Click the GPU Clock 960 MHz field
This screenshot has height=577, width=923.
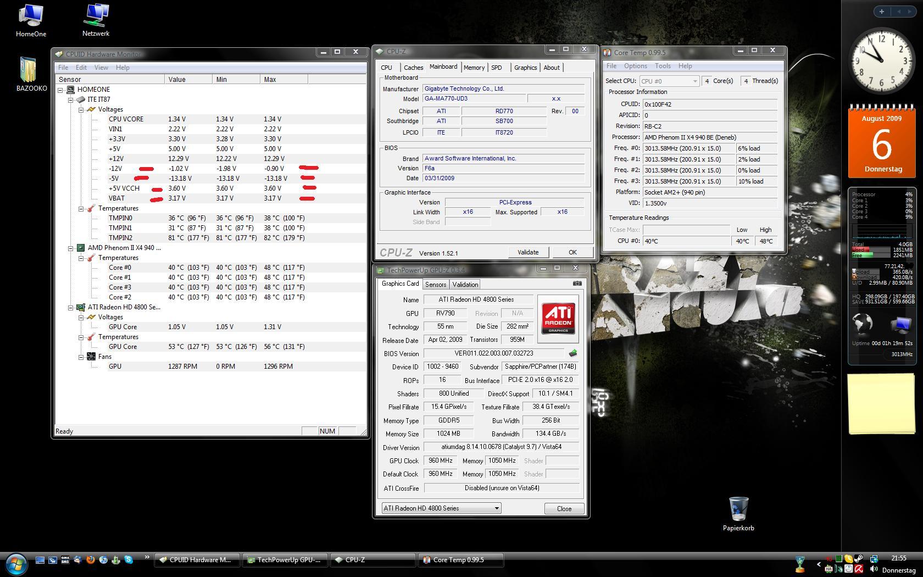tap(441, 461)
